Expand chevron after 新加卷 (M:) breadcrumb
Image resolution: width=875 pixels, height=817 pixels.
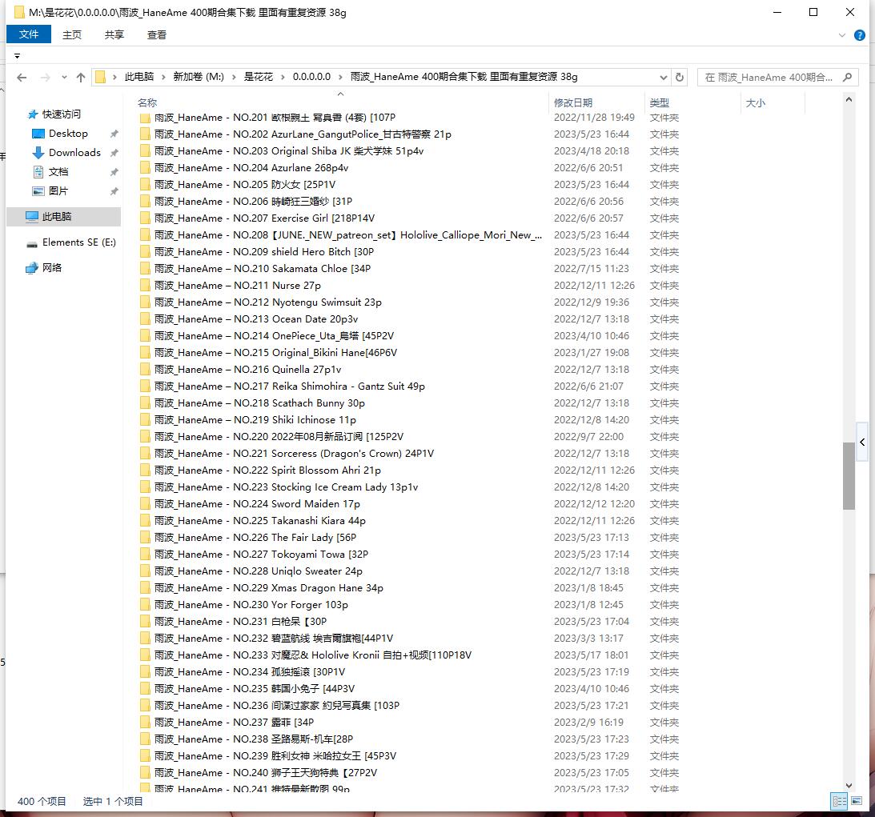pyautogui.click(x=234, y=77)
